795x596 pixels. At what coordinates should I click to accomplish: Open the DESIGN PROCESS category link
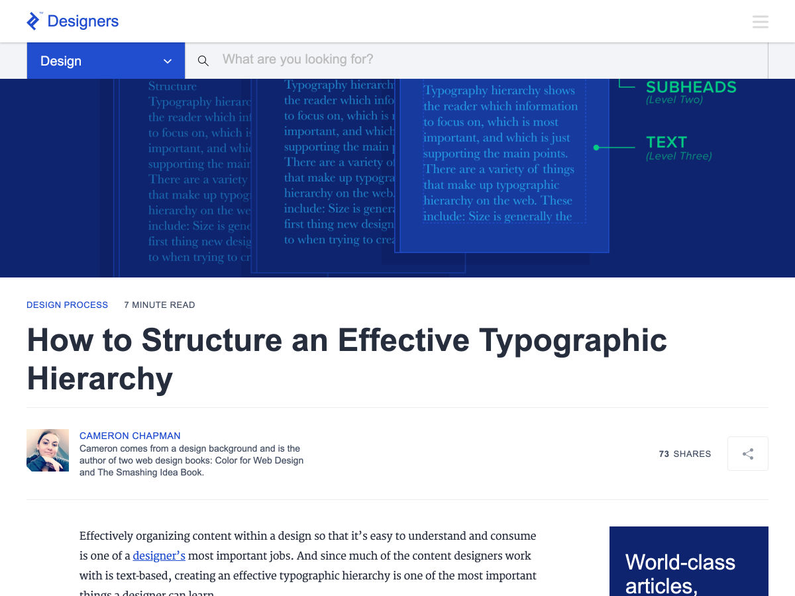pyautogui.click(x=67, y=305)
